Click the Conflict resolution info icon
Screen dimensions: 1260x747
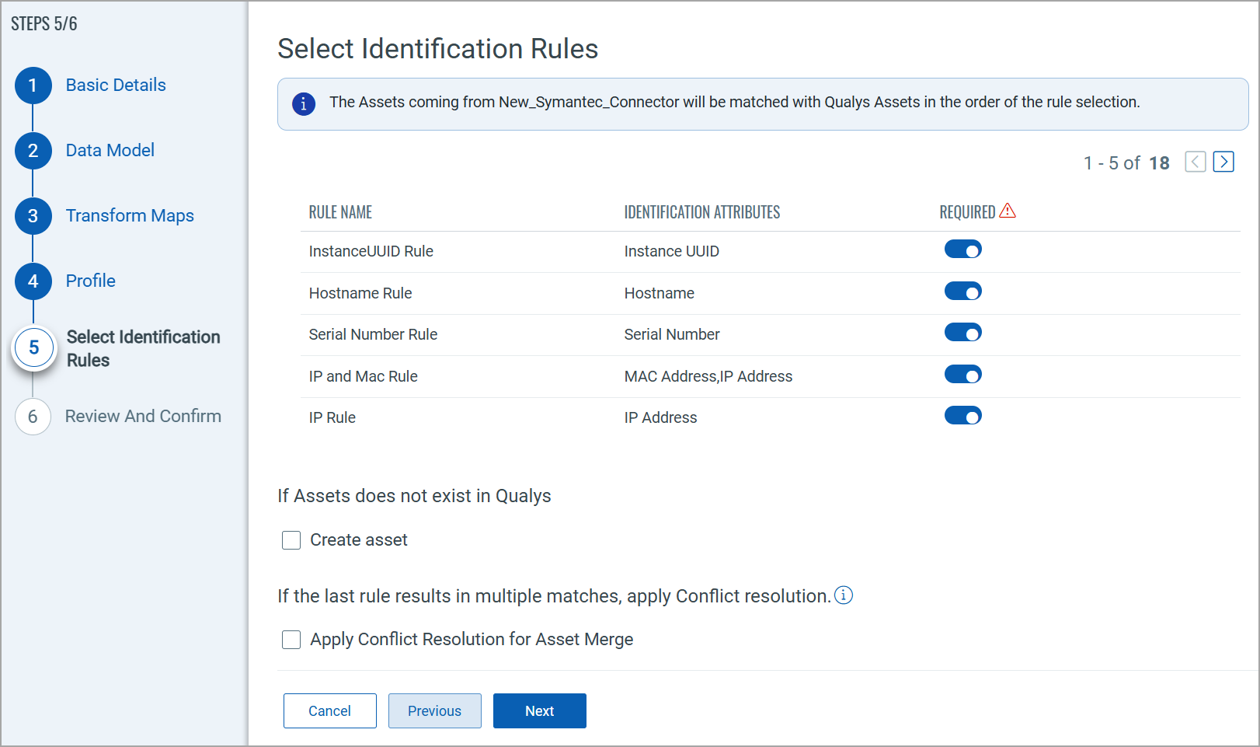click(844, 595)
